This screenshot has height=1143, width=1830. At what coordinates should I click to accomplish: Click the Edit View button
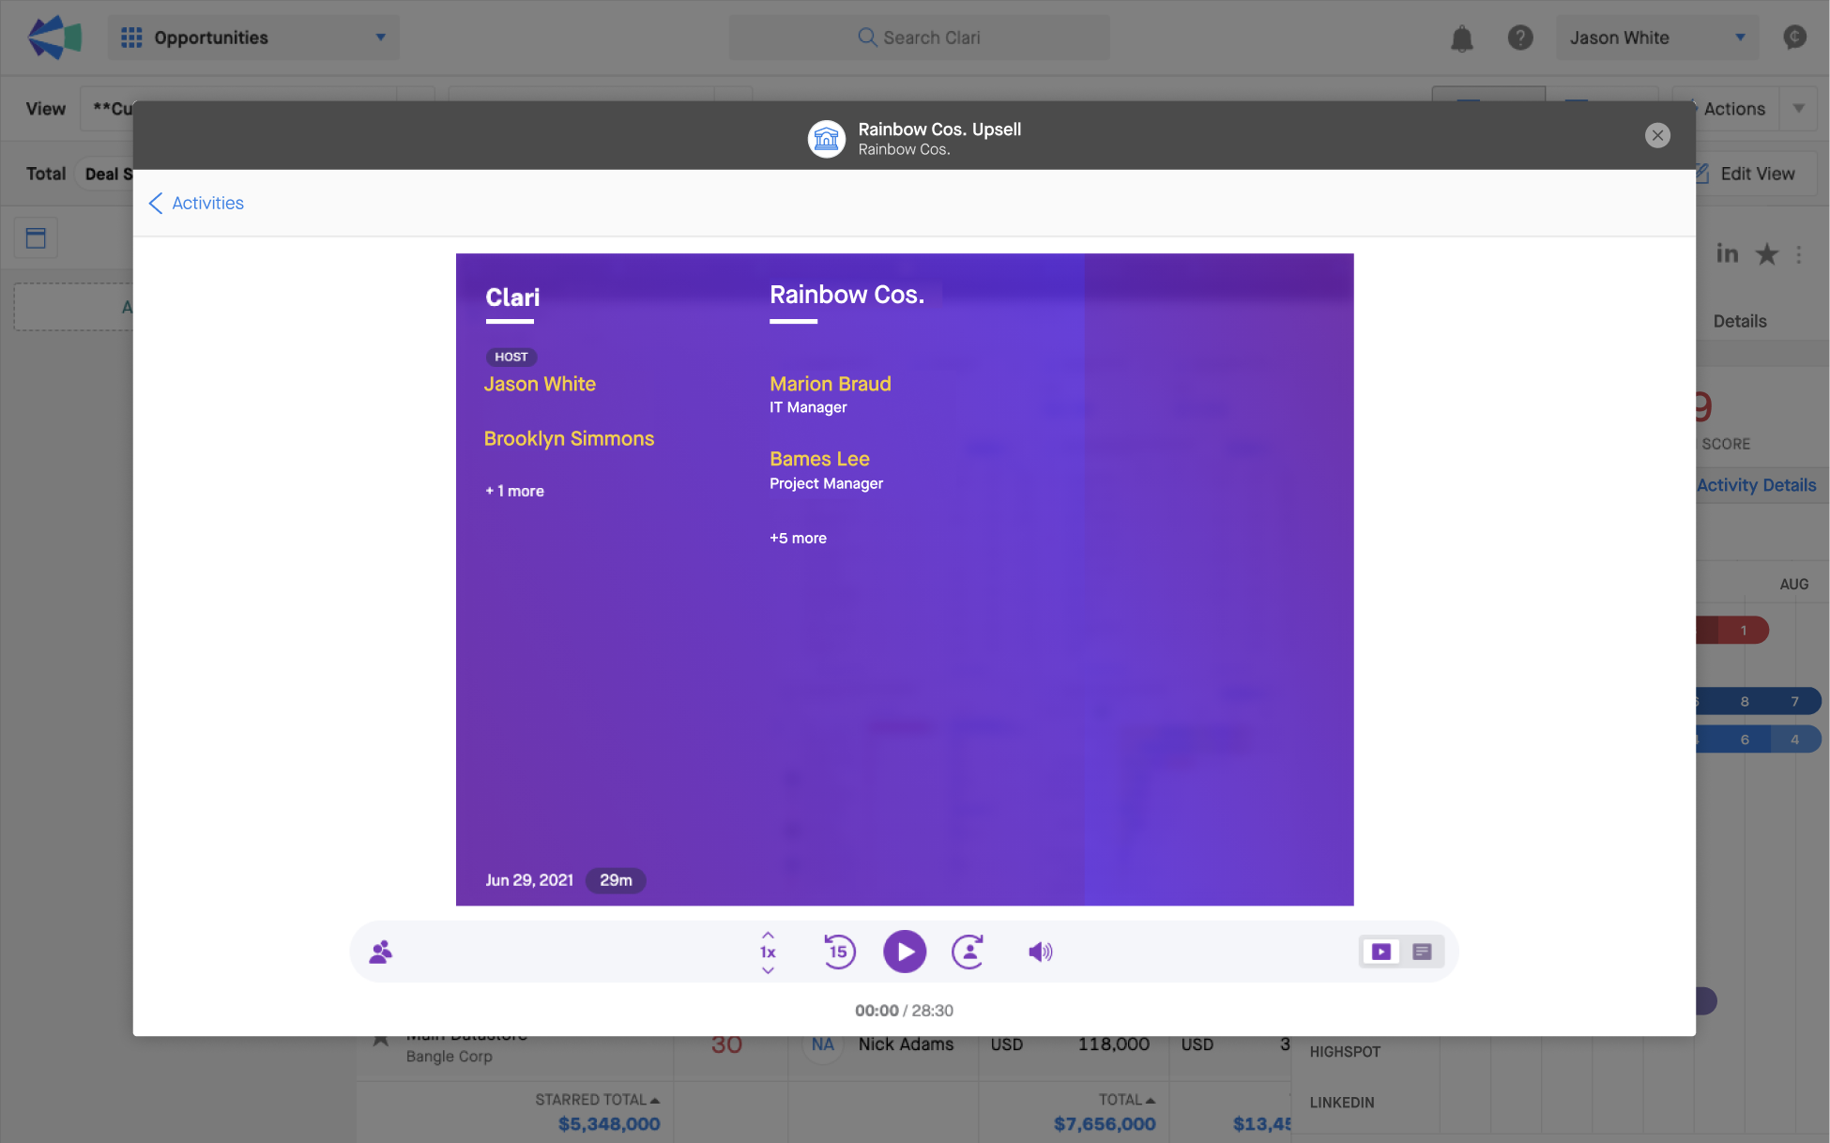point(1756,174)
